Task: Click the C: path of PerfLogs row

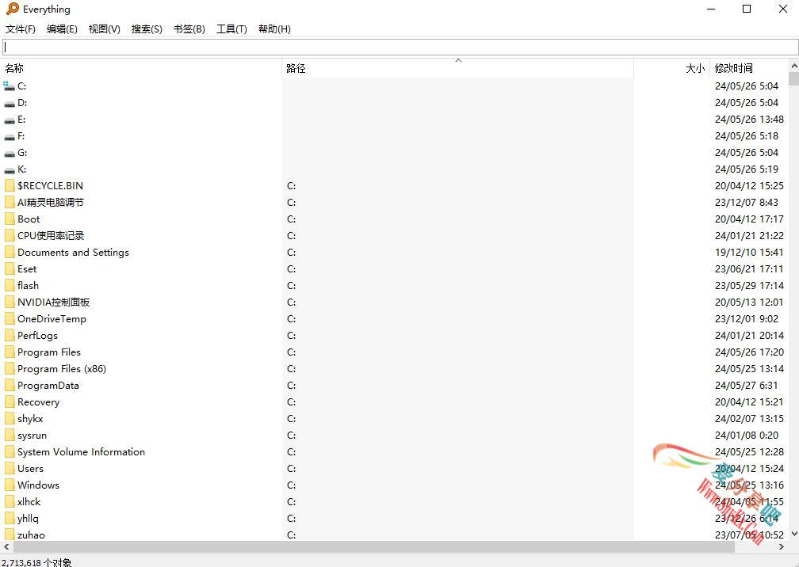Action: coord(291,336)
